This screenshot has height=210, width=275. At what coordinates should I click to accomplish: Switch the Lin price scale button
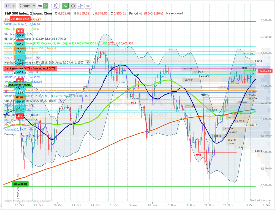[x=88, y=6]
